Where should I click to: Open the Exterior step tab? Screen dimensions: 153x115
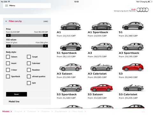[33, 111]
